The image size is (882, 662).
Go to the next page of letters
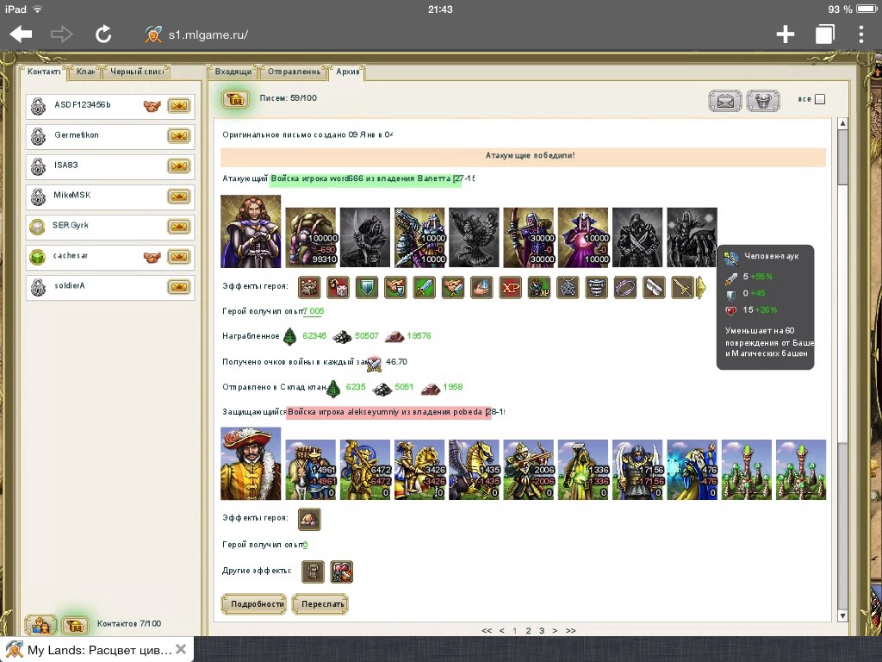click(x=555, y=631)
